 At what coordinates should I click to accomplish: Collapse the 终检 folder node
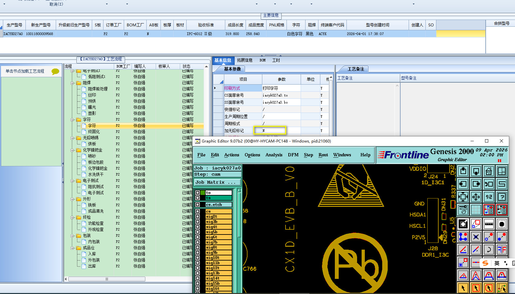[x=73, y=217]
